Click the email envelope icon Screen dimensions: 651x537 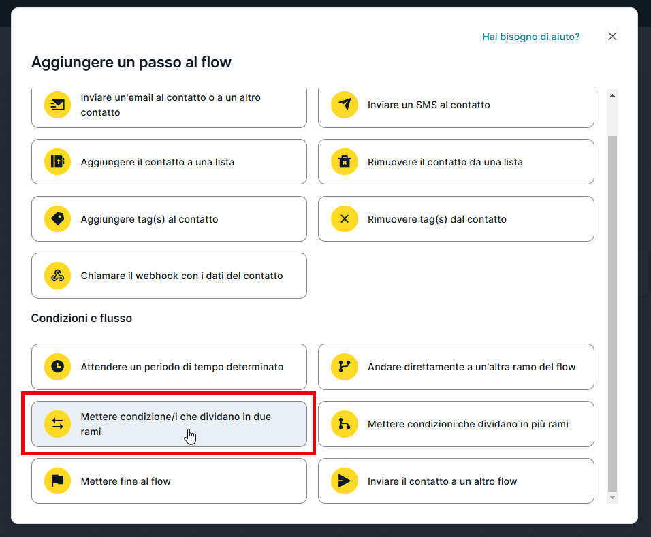(58, 105)
